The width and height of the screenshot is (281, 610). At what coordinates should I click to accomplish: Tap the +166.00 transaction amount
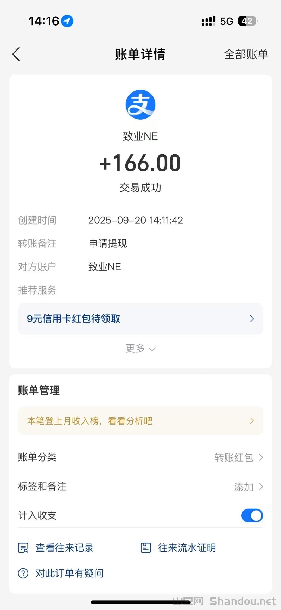pos(140,163)
